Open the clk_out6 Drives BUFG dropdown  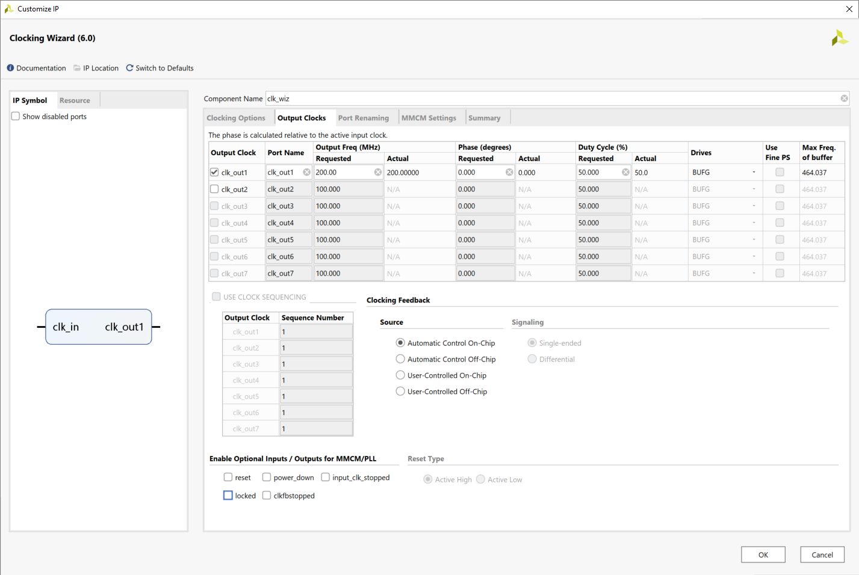coord(725,256)
